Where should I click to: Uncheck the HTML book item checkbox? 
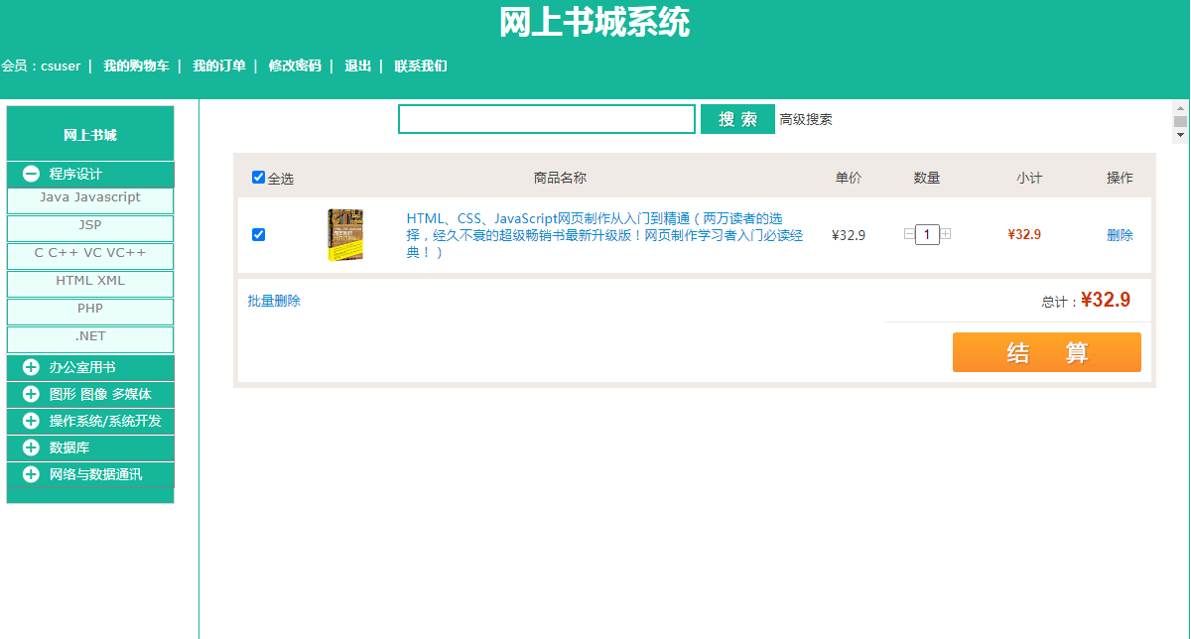pos(259,235)
